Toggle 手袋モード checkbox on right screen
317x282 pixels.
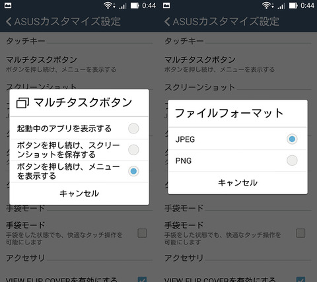[300, 233]
